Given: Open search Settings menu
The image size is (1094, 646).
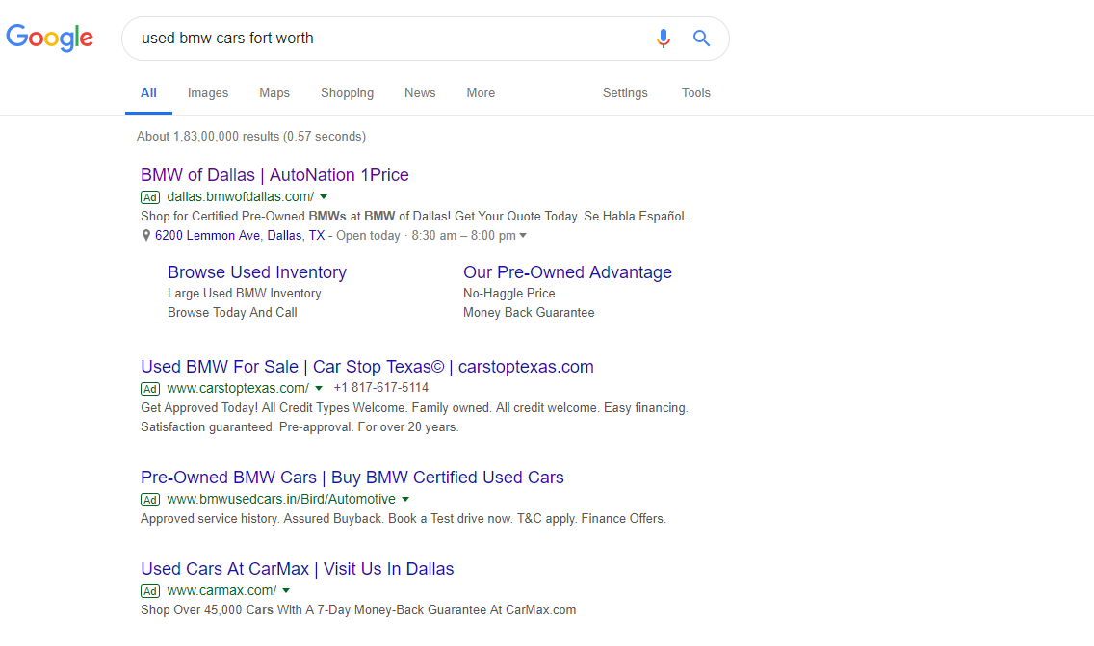Looking at the screenshot, I should point(625,93).
